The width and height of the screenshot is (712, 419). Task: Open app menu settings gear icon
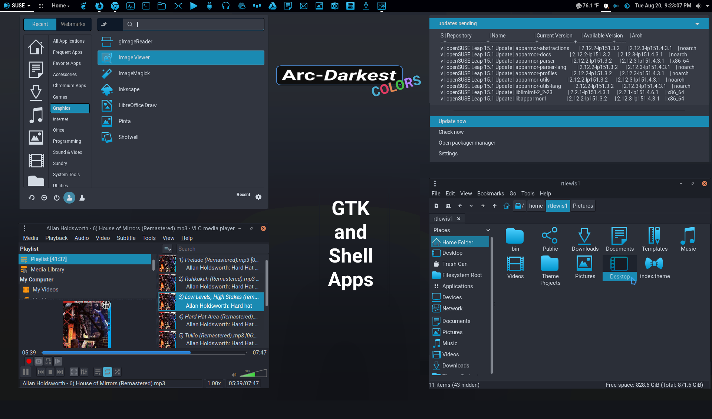[x=258, y=197]
